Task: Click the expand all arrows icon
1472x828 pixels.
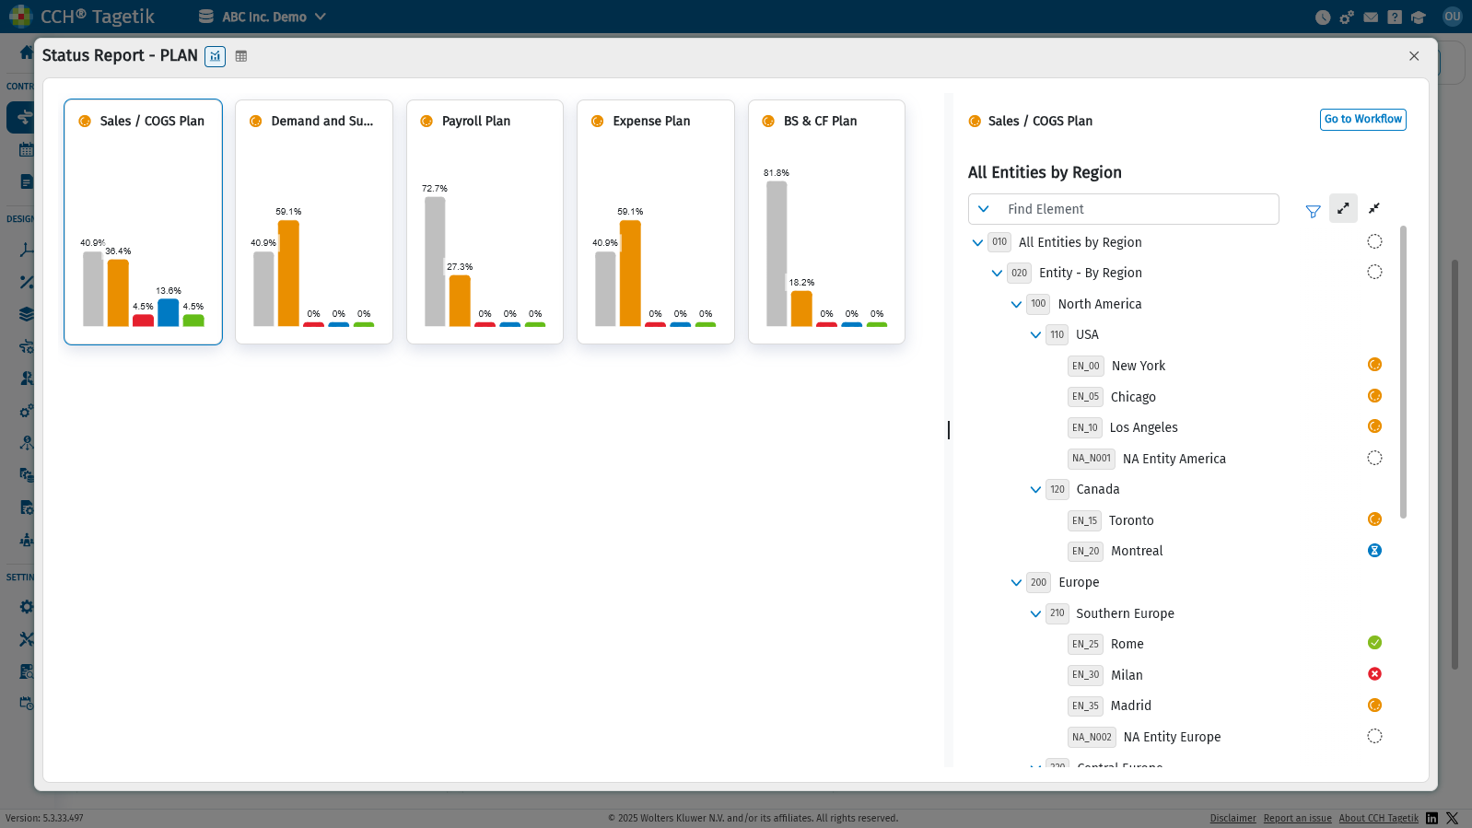Action: [x=1343, y=208]
